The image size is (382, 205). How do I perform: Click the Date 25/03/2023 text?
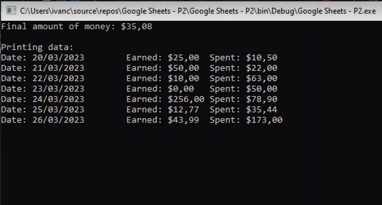tap(43, 109)
